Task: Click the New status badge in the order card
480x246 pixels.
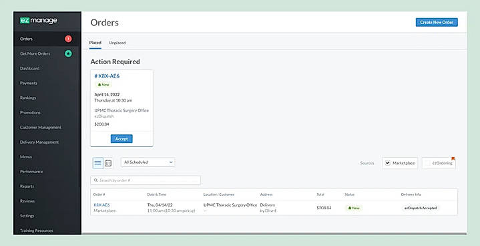Action: (x=103, y=84)
